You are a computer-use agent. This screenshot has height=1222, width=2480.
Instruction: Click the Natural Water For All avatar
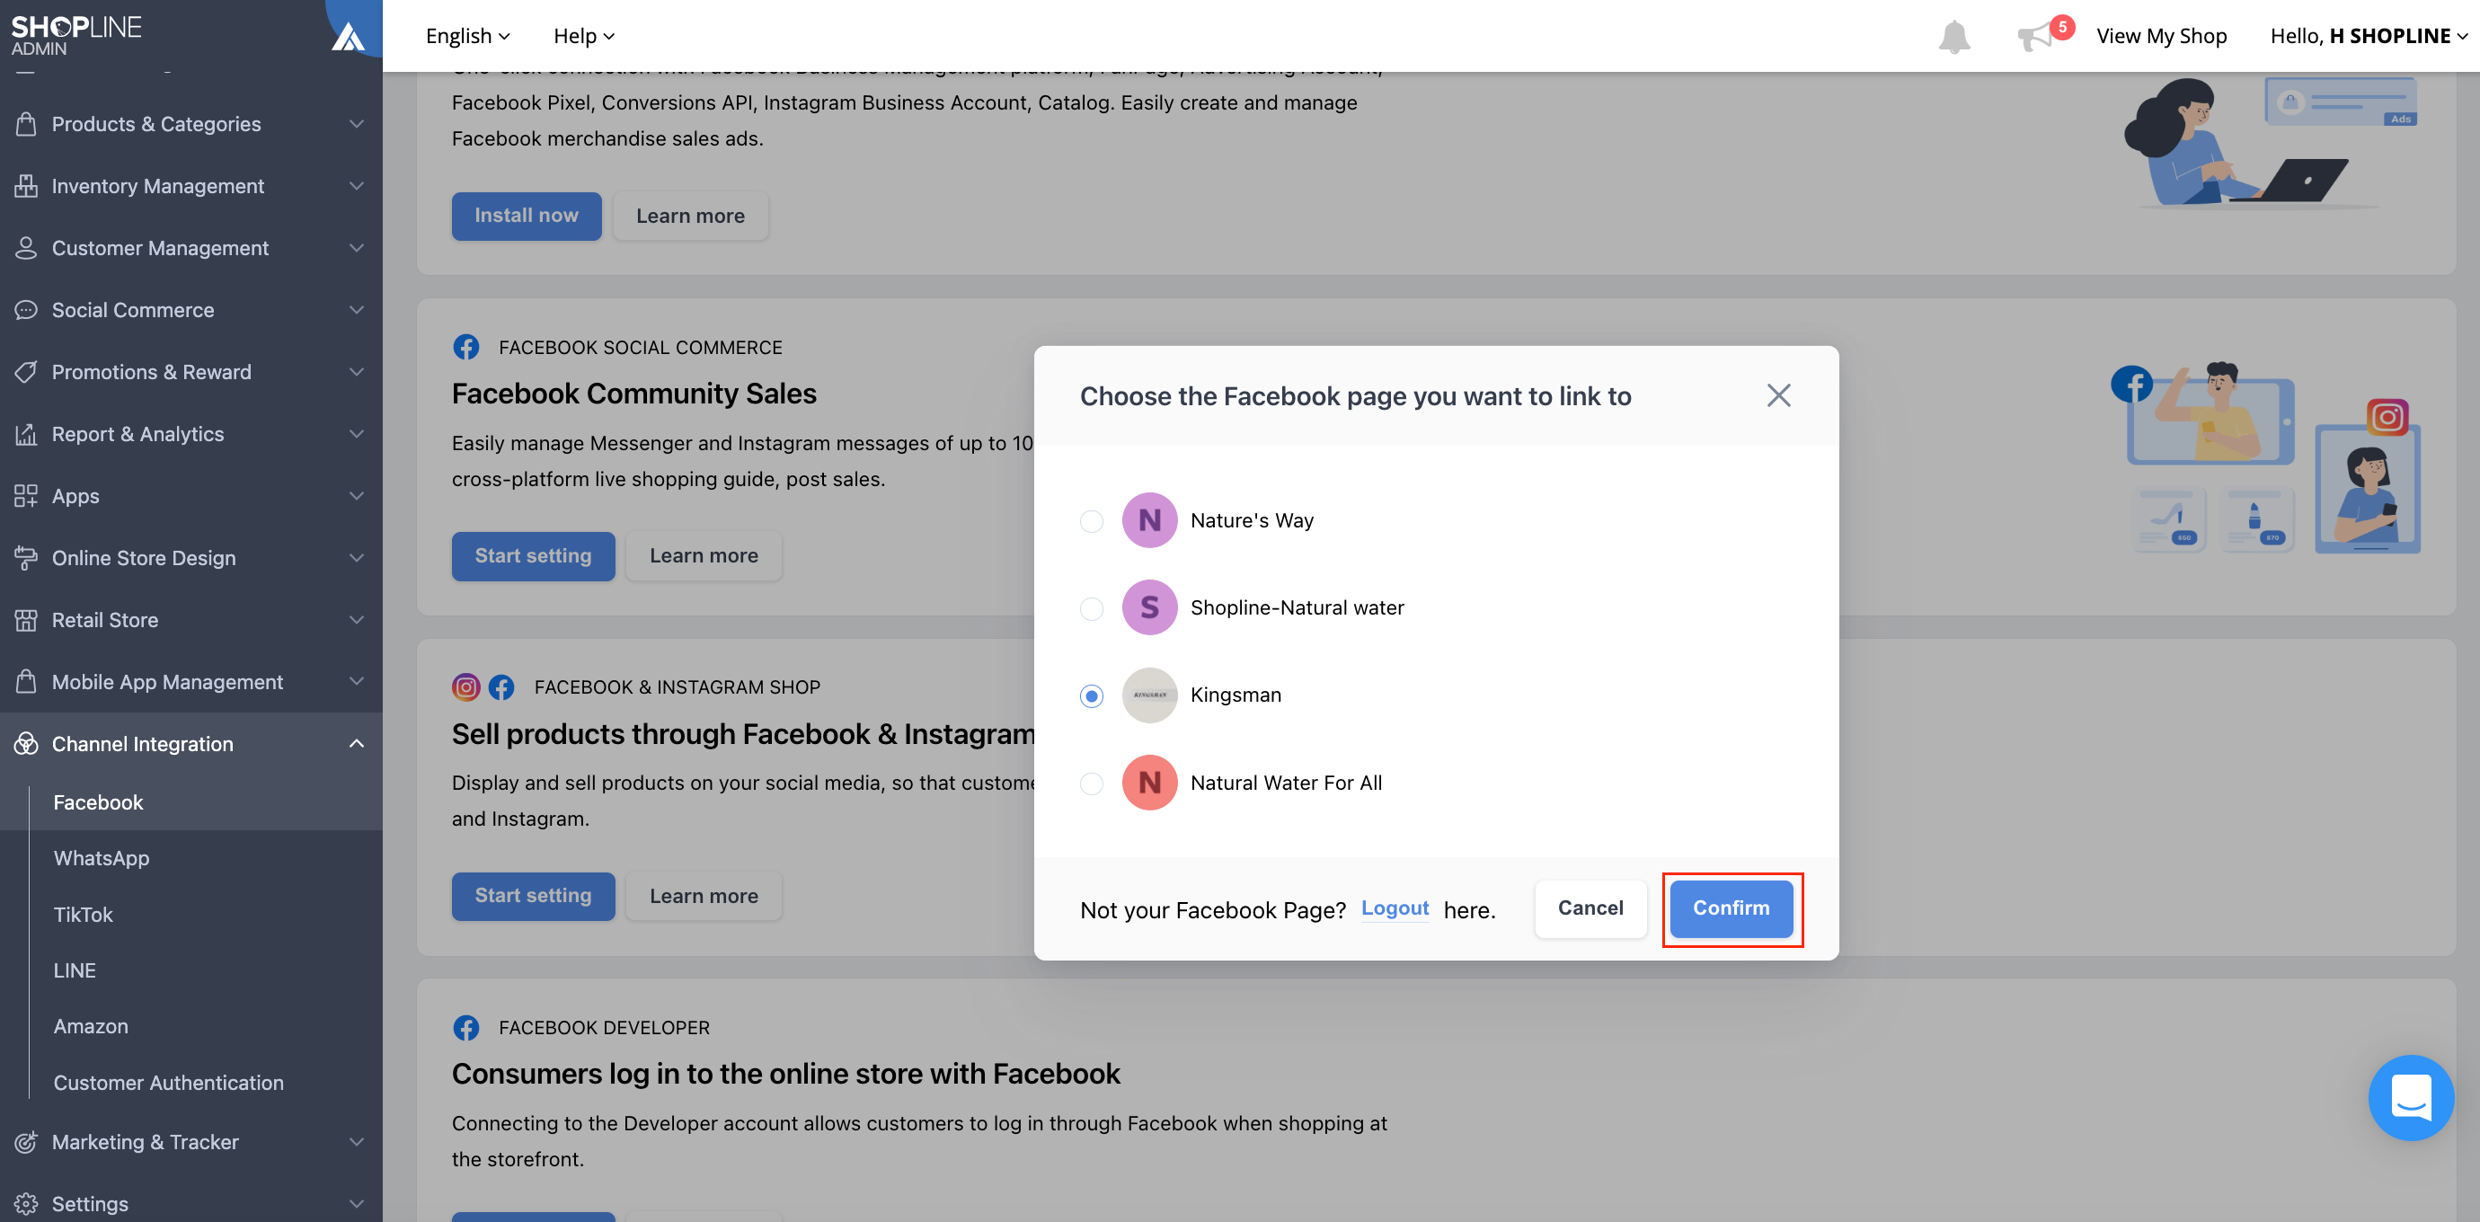(x=1149, y=783)
